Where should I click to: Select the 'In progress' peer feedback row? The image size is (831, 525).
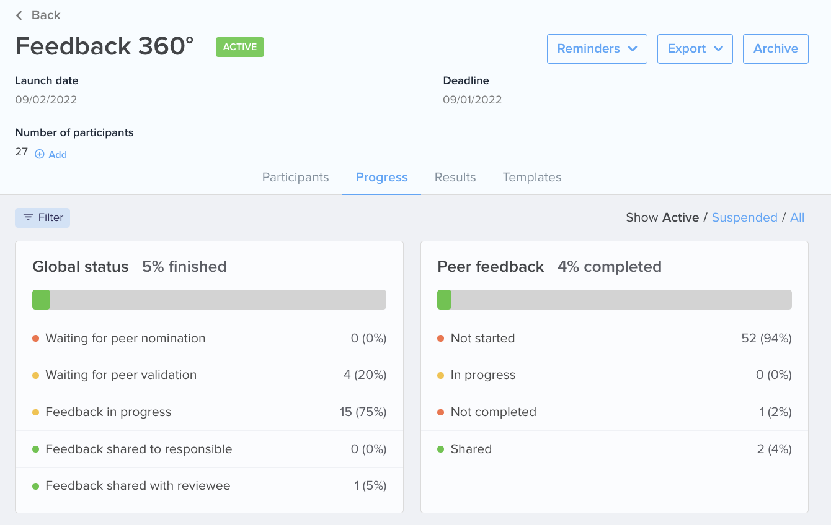click(x=615, y=375)
